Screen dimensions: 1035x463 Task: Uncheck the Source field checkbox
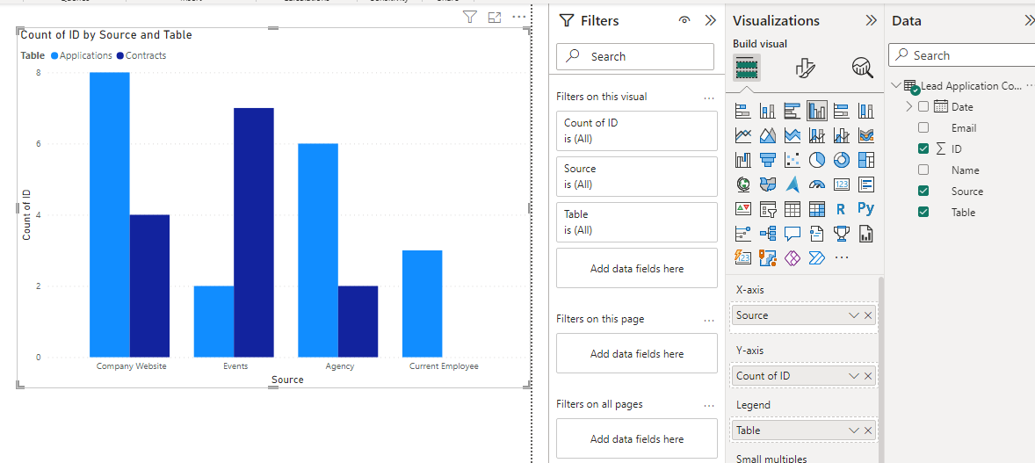923,191
